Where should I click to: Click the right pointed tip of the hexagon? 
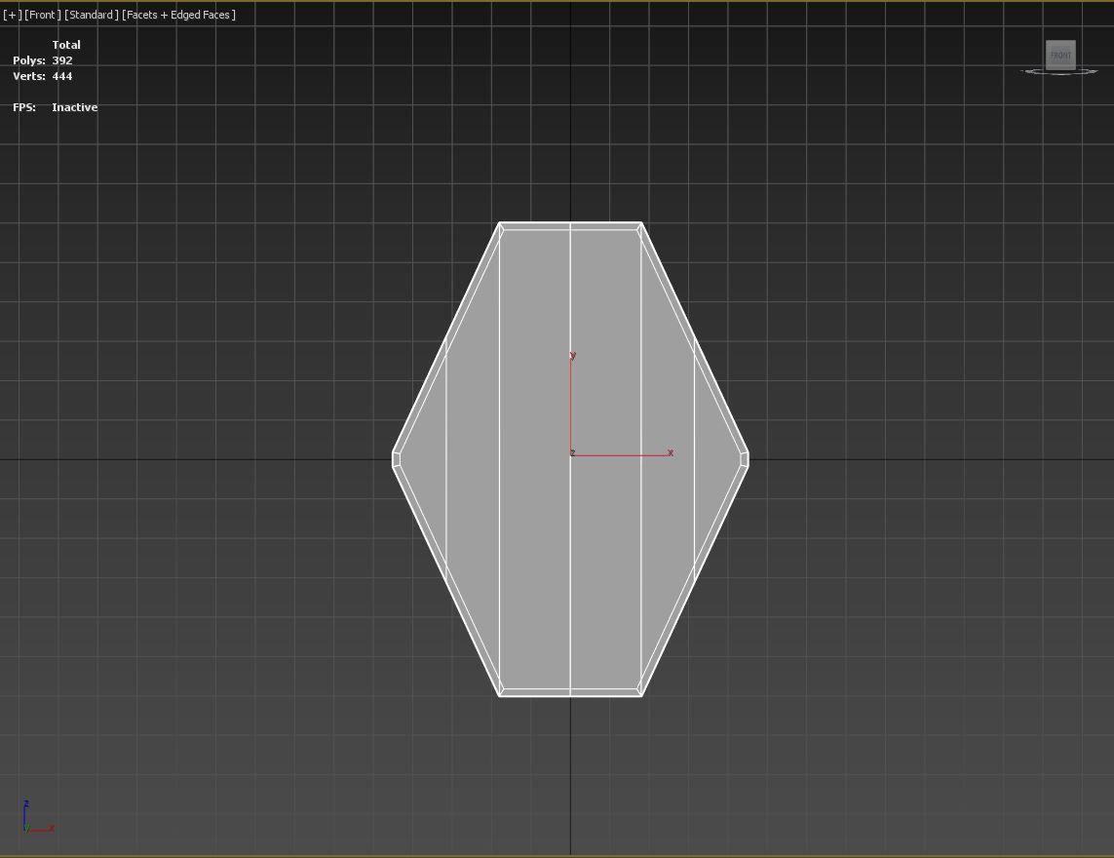(x=745, y=458)
